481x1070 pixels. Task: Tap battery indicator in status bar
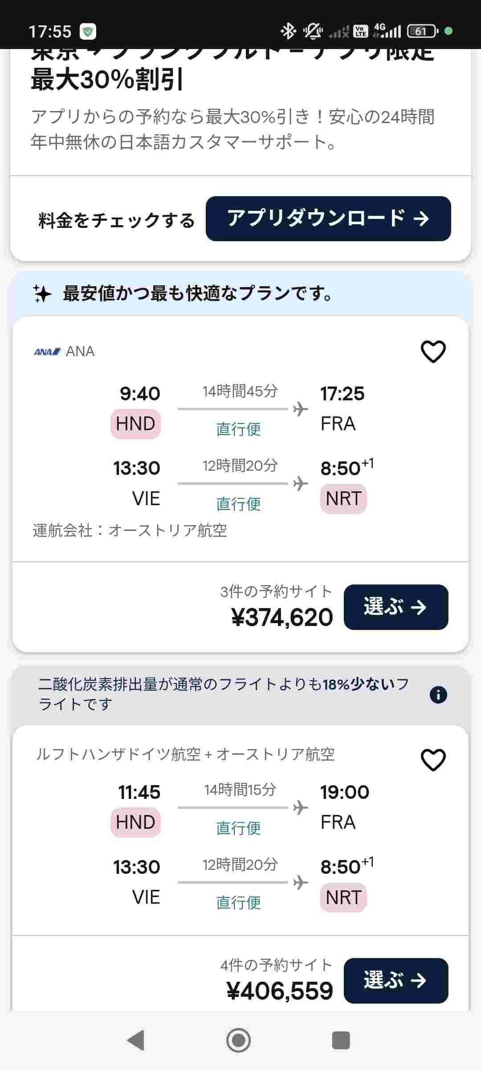(422, 31)
